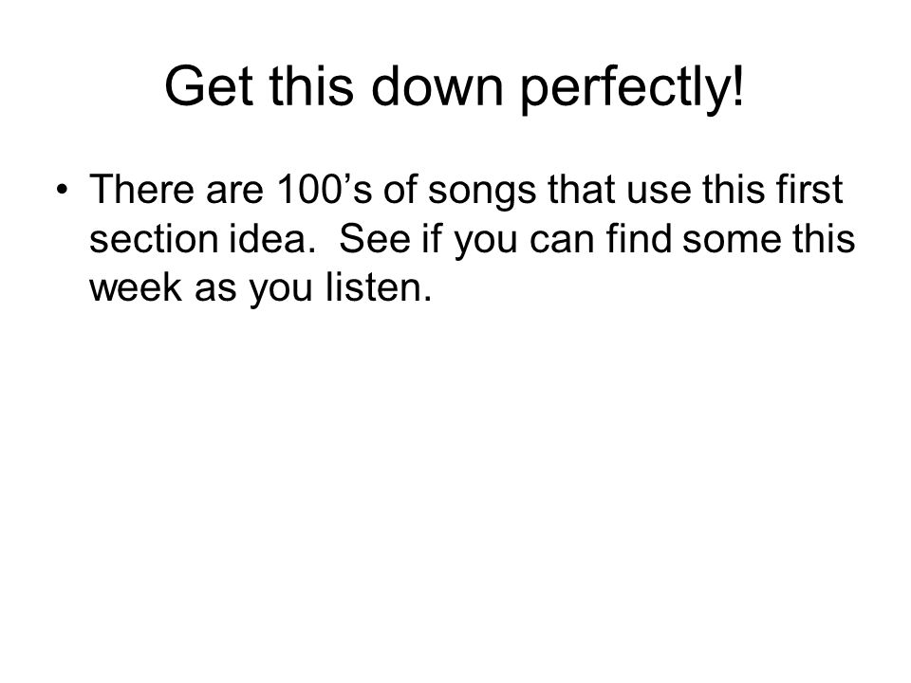Click the word "down" in the title
This screenshot has height=683, width=911.
click(x=437, y=85)
